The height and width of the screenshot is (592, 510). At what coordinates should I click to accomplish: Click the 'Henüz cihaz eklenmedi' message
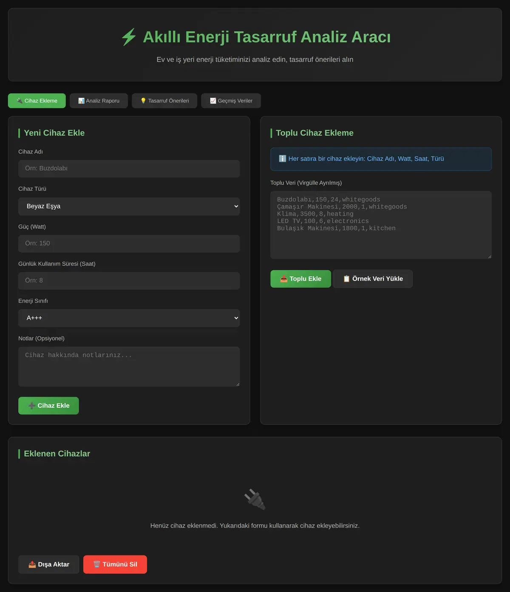[x=255, y=526]
